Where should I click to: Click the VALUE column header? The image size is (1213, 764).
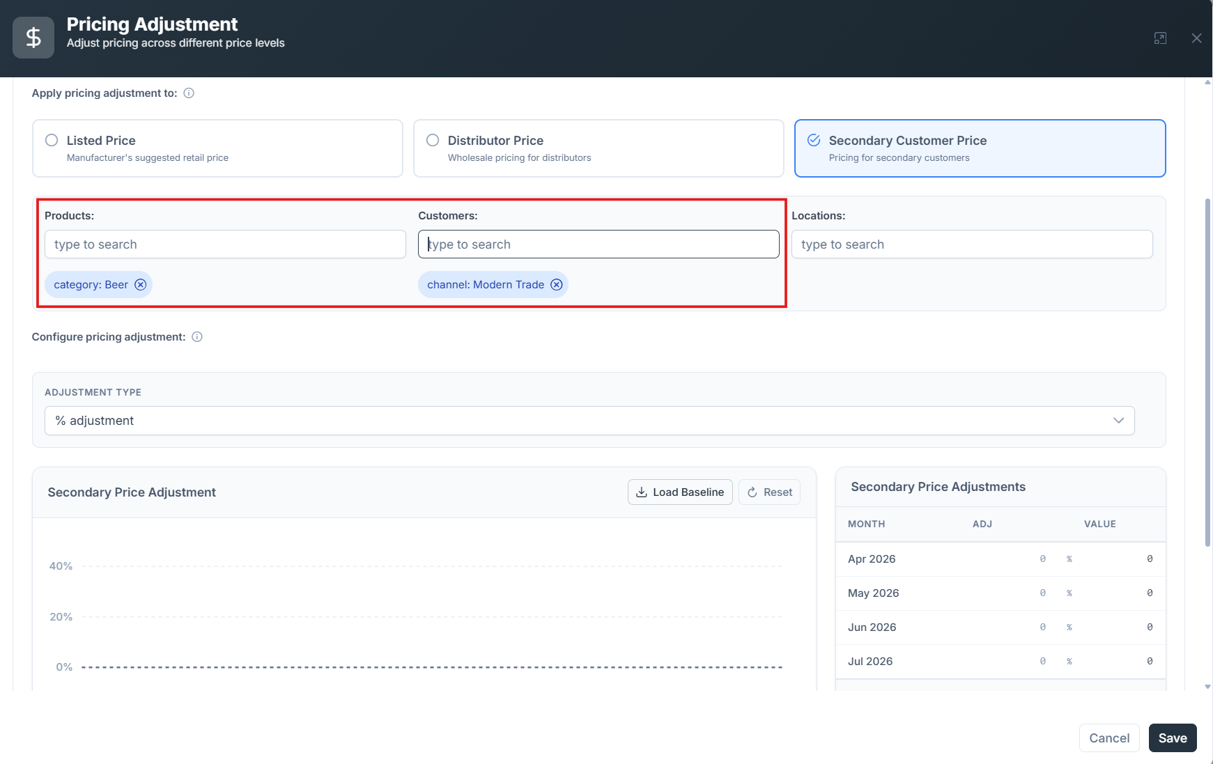tap(1099, 524)
